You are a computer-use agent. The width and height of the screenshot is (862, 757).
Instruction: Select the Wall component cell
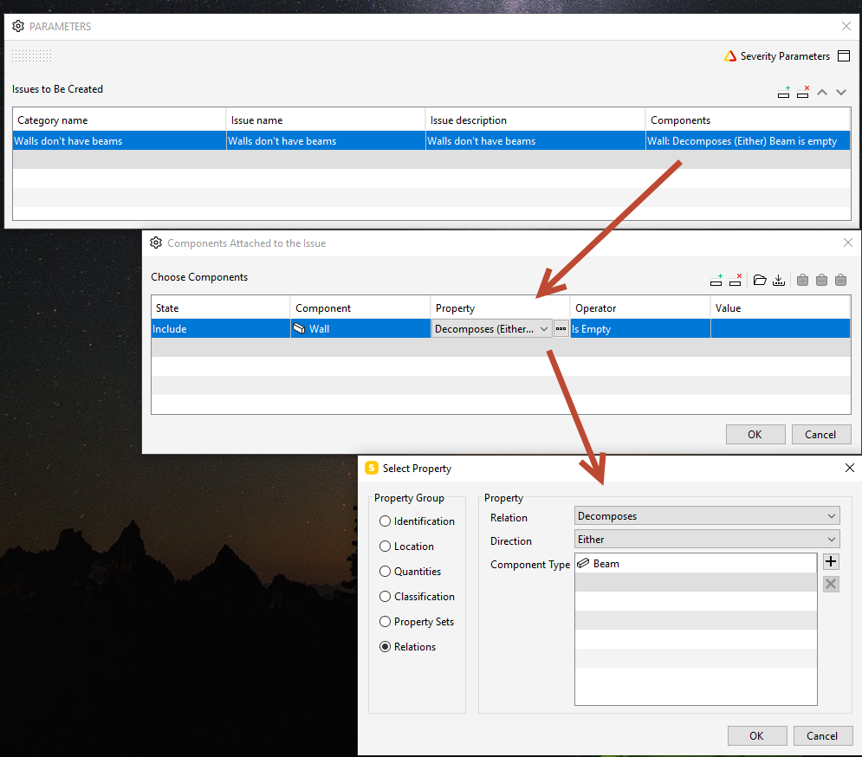pos(360,329)
